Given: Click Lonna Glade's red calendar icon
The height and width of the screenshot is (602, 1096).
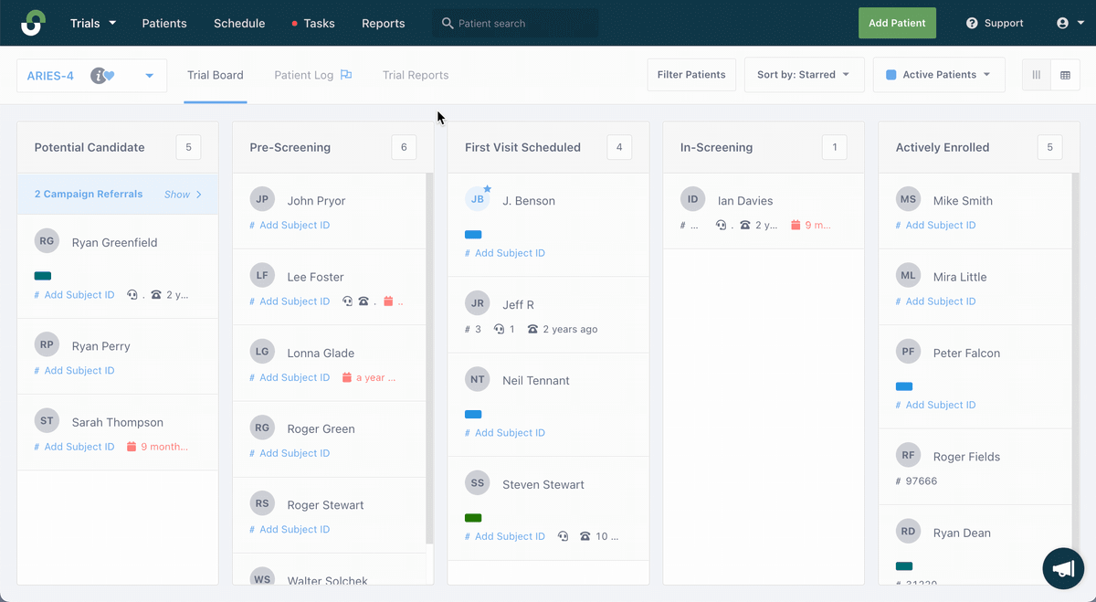Looking at the screenshot, I should 347,377.
